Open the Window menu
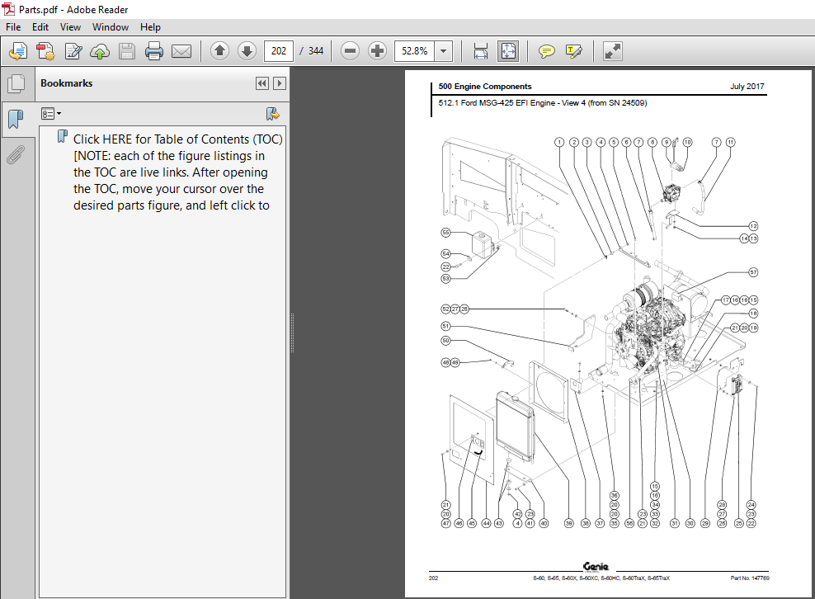The width and height of the screenshot is (815, 599). click(111, 27)
